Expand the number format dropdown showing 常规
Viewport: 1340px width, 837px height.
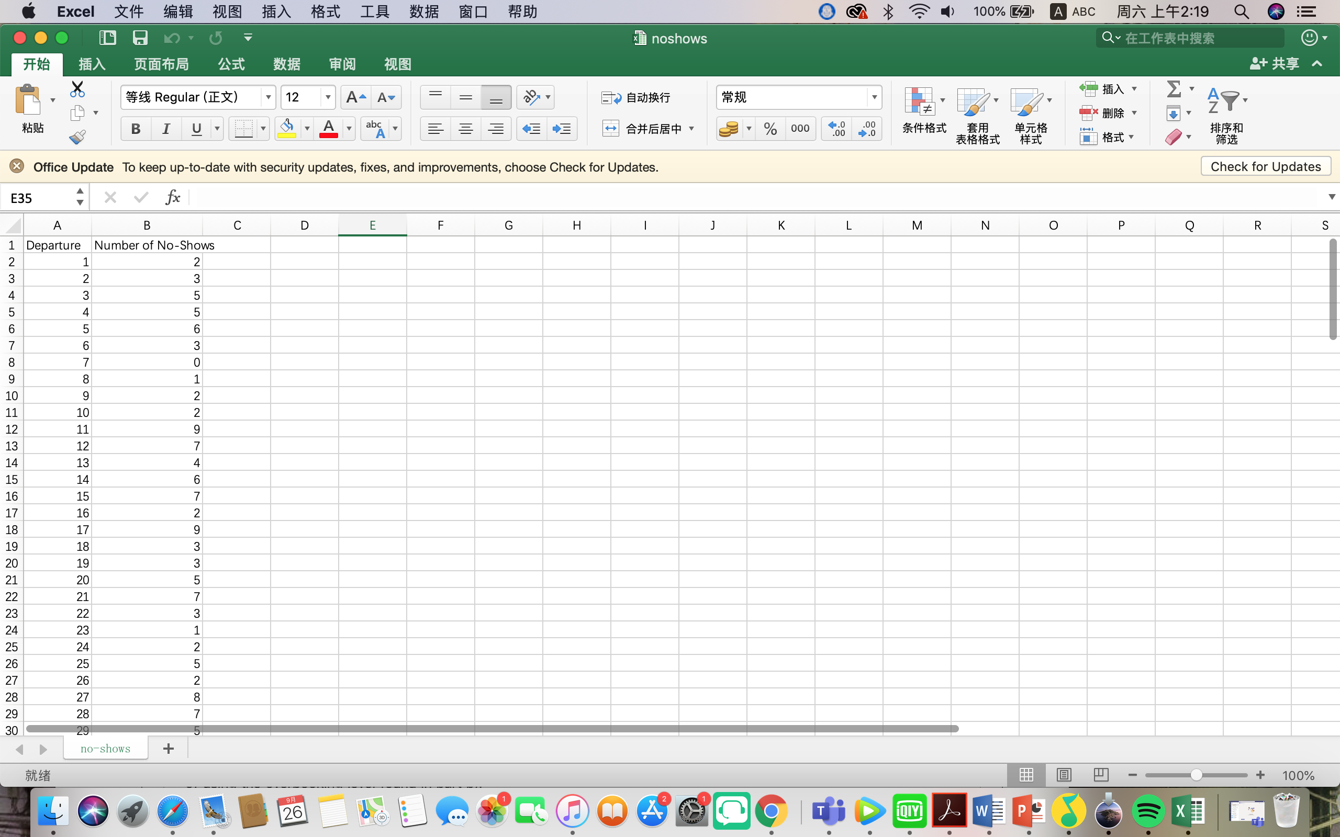[x=874, y=97]
